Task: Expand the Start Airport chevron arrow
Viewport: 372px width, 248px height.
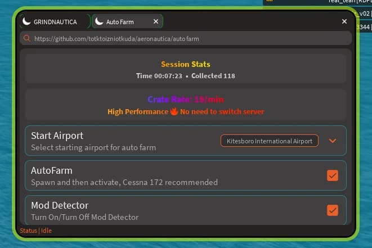Action: pyautogui.click(x=333, y=141)
